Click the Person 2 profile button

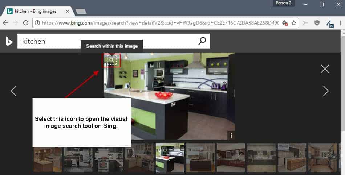tap(284, 3)
